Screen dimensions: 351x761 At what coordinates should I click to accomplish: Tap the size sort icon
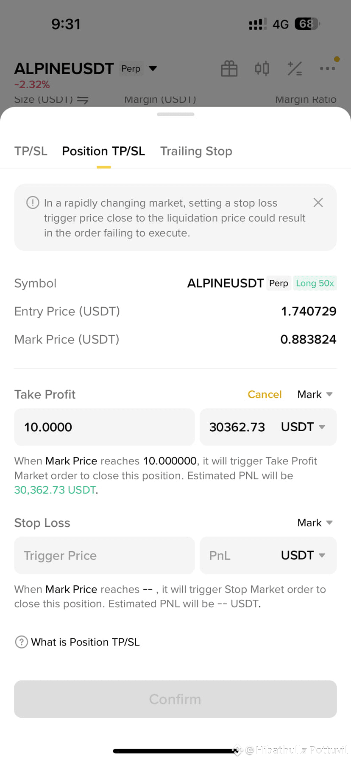pos(83,100)
